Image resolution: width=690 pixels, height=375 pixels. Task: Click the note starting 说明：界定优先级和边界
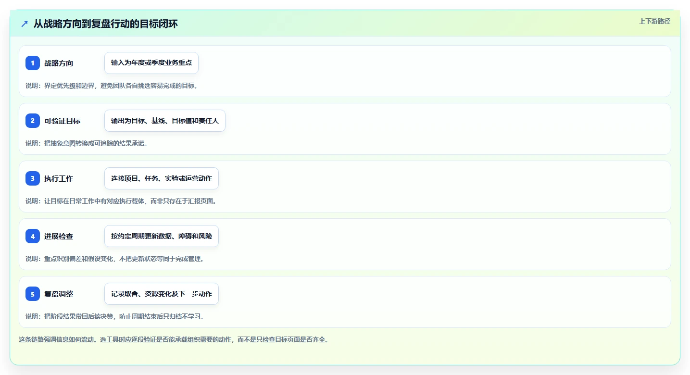[112, 86]
